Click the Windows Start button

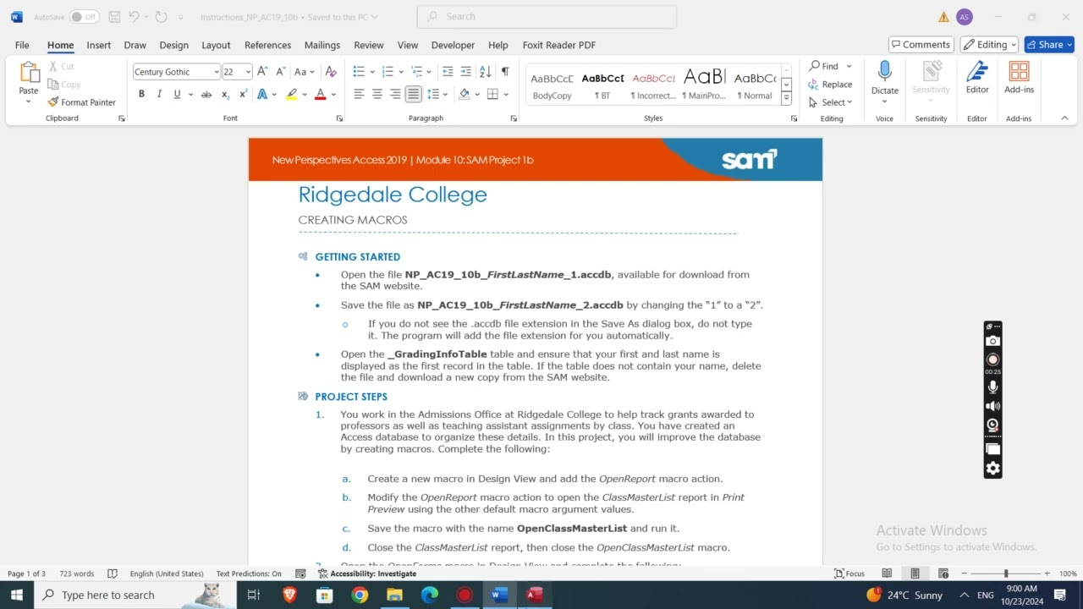pyautogui.click(x=17, y=595)
